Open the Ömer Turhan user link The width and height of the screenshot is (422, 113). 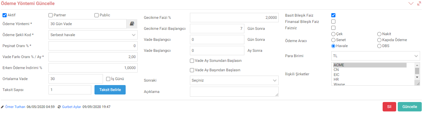(x=15, y=107)
